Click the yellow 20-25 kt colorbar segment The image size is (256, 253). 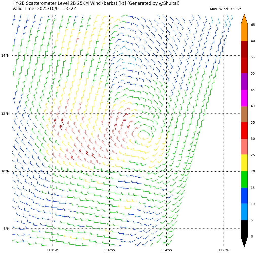coord(244,163)
